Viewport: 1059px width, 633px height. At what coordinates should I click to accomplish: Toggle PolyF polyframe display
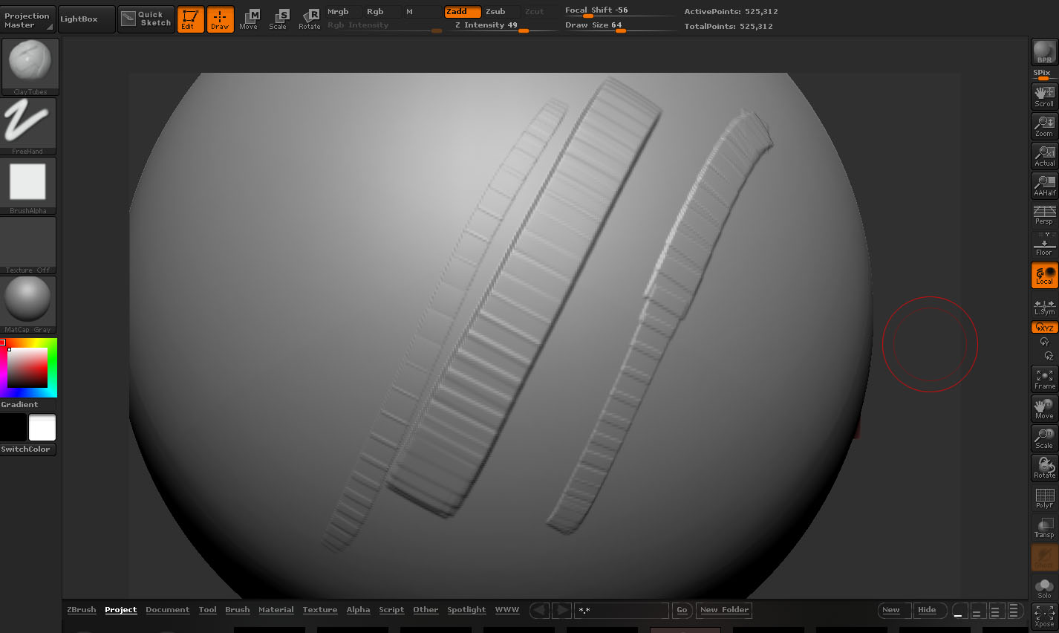pyautogui.click(x=1044, y=498)
